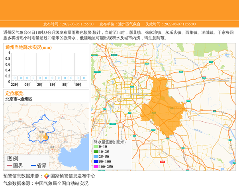Image resolution: width=239 pixels, height=188 pixels.
Task: Click the red 国界 legend line
Action: pos(9,166)
